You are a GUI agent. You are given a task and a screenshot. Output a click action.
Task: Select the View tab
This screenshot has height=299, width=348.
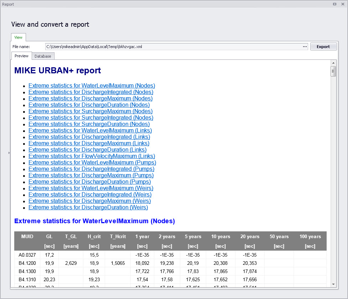click(x=18, y=37)
